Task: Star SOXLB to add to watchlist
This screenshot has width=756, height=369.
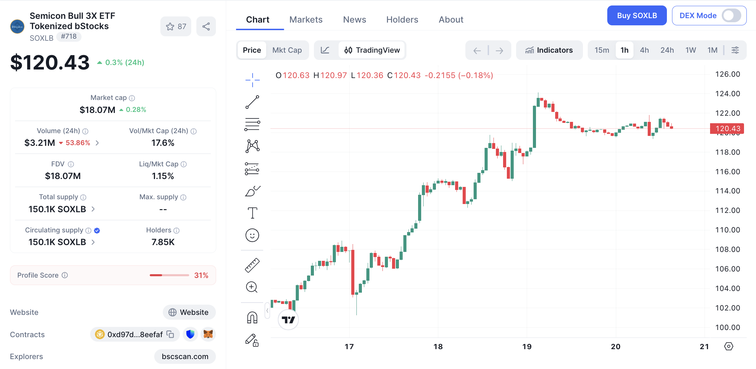Action: [176, 26]
